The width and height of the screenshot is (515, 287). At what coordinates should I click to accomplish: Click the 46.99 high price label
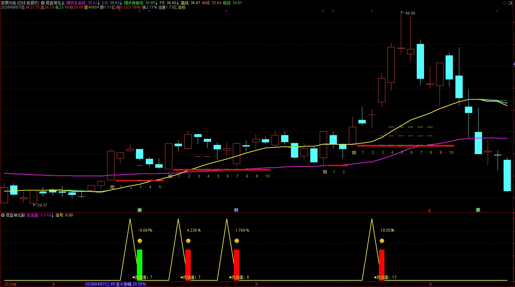[410, 13]
